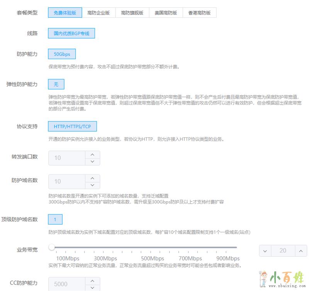Select the 50Gbps protection capacity
Viewport: 309px width, 291px height.
62,54
